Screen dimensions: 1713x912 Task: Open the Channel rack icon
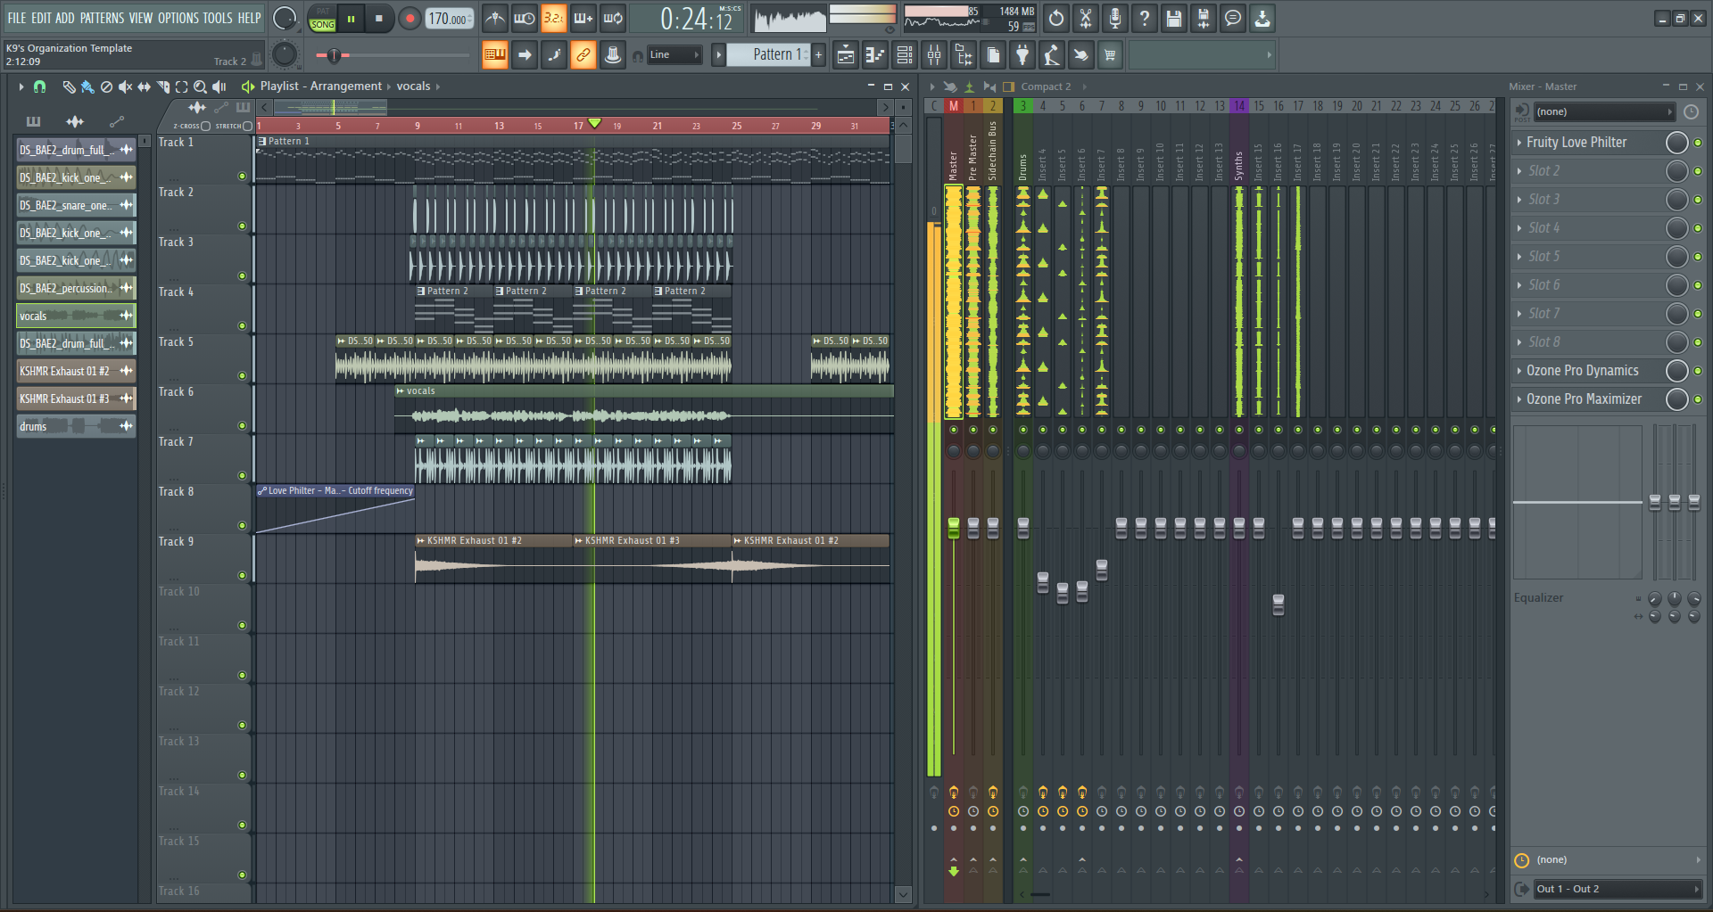(905, 55)
